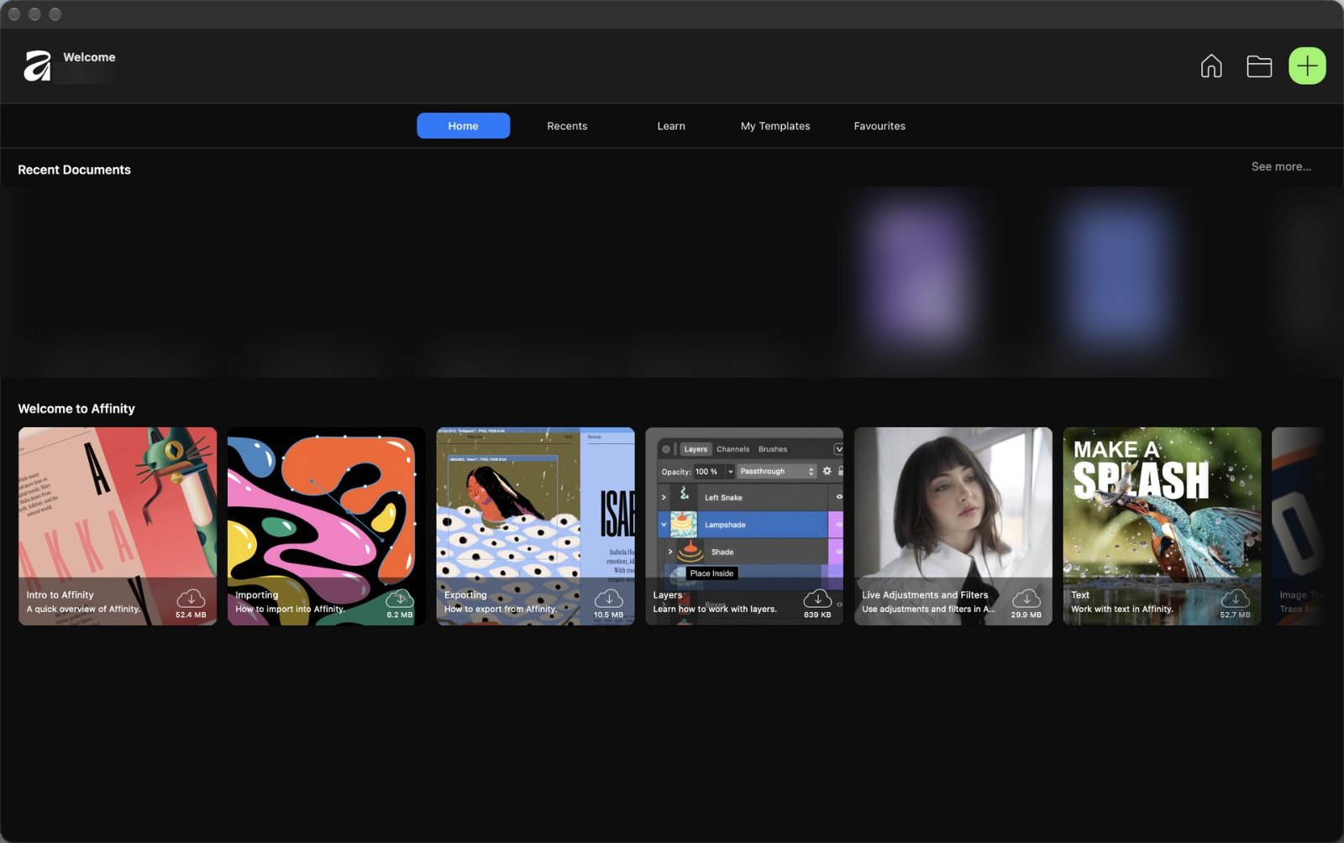Click the 'How to import into Affinity.' caption

pos(290,609)
